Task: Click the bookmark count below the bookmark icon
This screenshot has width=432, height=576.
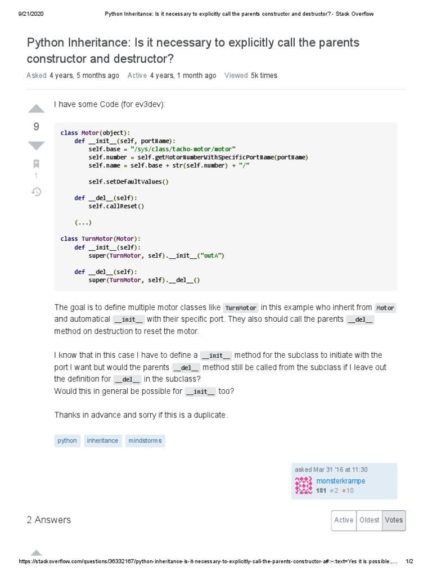Action: pyautogui.click(x=36, y=175)
